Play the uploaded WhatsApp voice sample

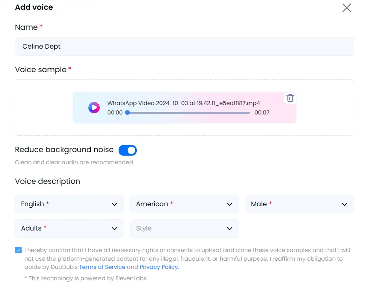[94, 108]
